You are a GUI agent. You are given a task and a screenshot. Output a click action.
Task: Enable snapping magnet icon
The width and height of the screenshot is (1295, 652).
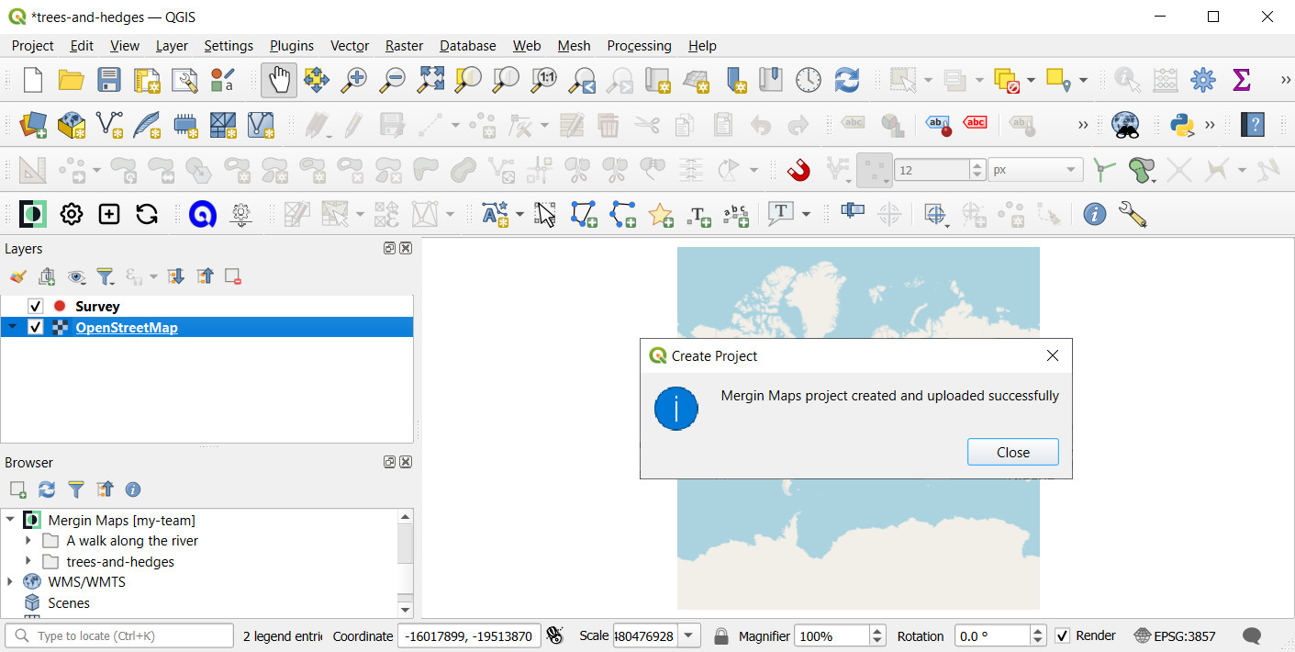[799, 170]
